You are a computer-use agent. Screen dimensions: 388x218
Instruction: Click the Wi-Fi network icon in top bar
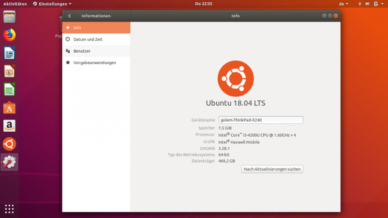[360, 4]
